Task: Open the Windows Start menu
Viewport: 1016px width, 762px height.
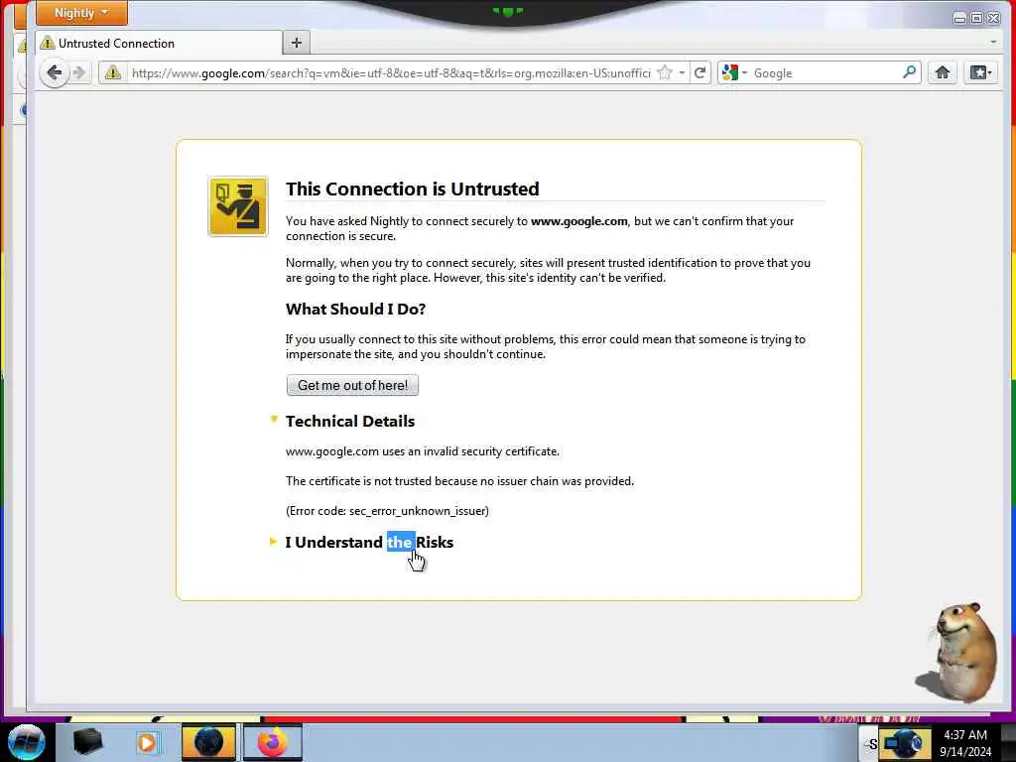Action: (x=26, y=742)
